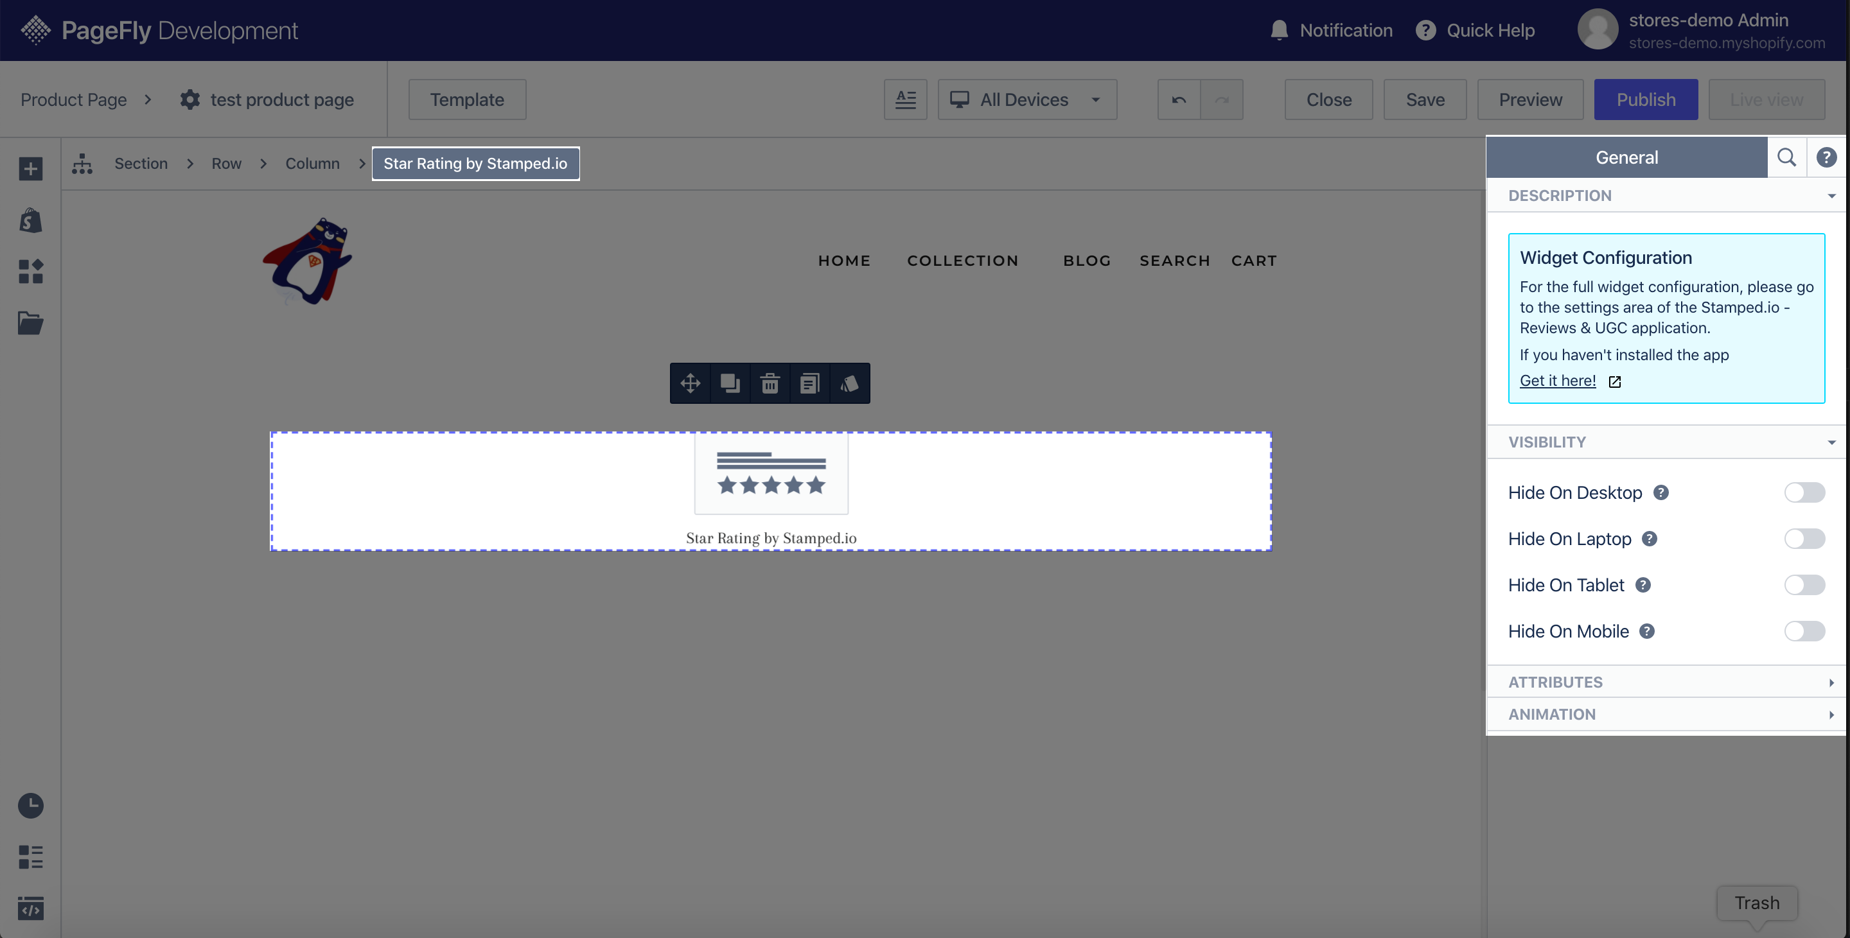Screen dimensions: 1850x938
Task: Click the move element handle icon
Action: [690, 383]
